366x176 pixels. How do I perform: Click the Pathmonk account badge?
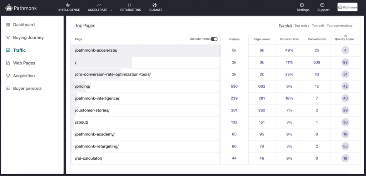[347, 7]
